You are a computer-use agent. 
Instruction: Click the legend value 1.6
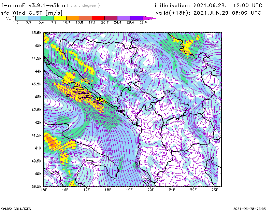[16, 22]
